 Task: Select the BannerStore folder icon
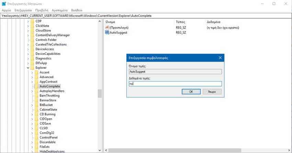(36, 100)
